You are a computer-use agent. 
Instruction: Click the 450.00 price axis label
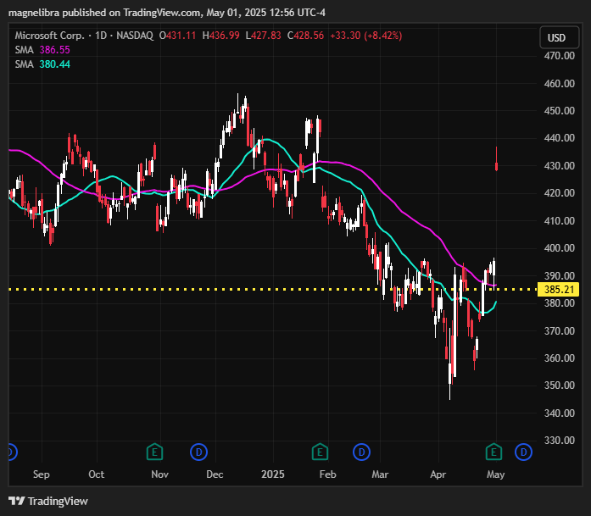tap(560, 111)
